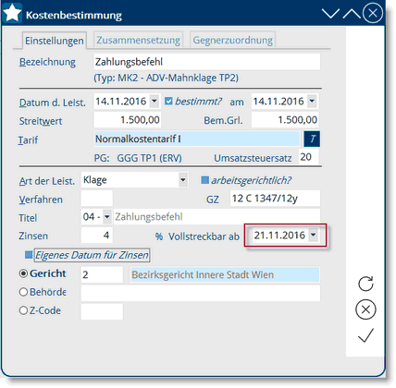Select the Z-Code radio button
The height and width of the screenshot is (388, 396).
23,310
